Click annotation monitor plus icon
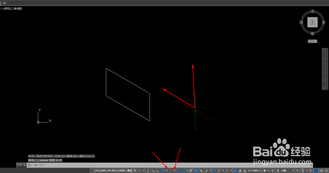 (x=272, y=170)
